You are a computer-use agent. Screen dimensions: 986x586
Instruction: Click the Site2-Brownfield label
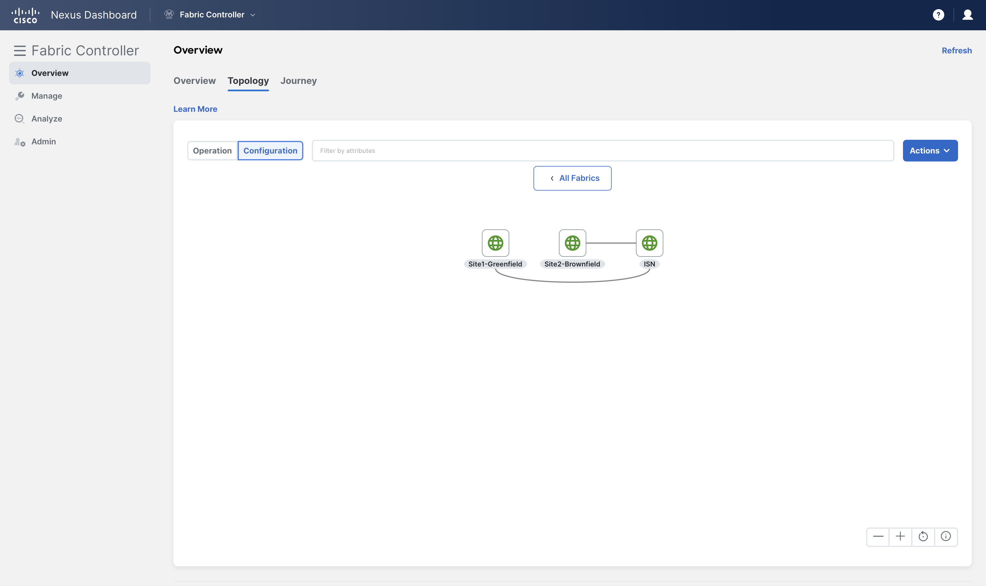572,264
